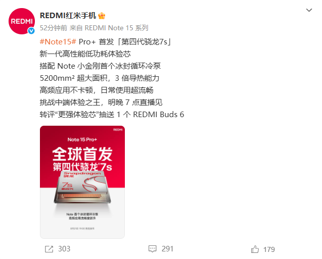The width and height of the screenshot is (322, 259).
Task: Click the REDMI logo in poster corner
Action: [x=118, y=130]
